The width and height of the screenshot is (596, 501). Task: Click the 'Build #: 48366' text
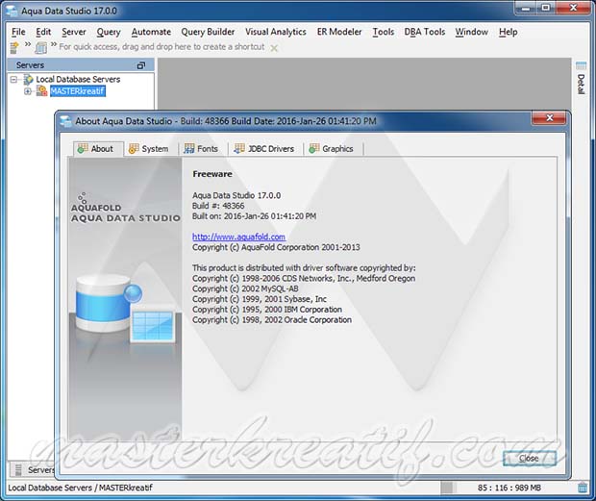pos(218,206)
